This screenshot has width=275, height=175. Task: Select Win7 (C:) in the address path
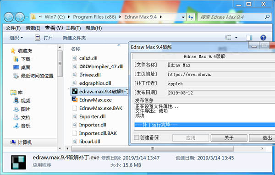55,17
